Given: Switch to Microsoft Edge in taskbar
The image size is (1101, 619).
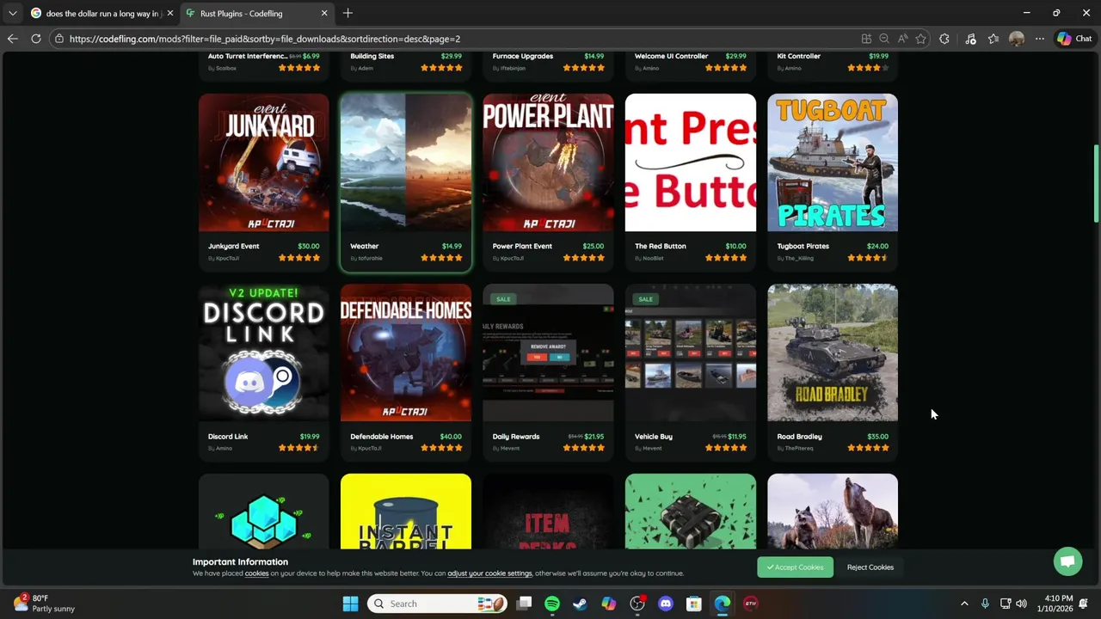Looking at the screenshot, I should (x=723, y=604).
